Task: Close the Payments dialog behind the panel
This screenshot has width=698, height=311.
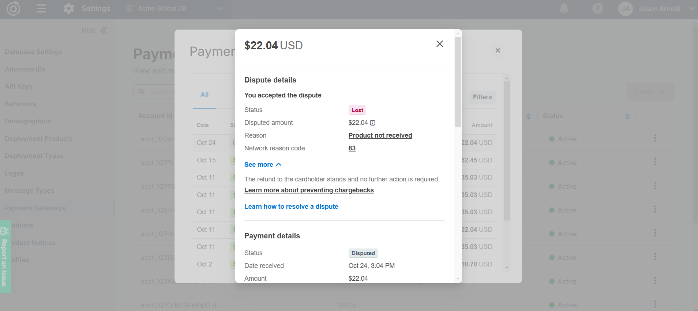Action: (x=498, y=50)
